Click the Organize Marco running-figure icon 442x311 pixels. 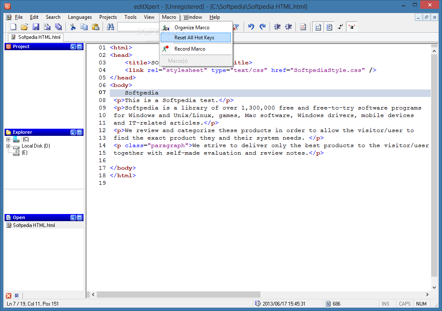point(166,27)
